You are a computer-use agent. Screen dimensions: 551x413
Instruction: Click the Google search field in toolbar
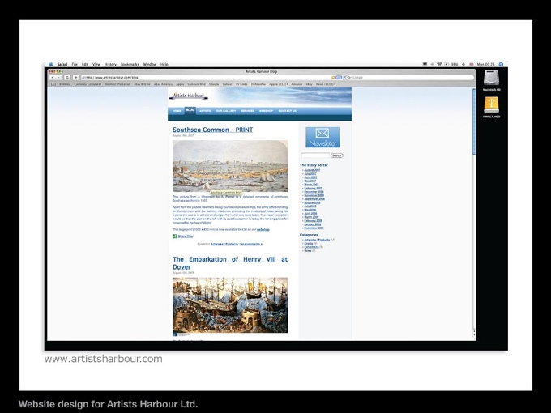click(410, 77)
